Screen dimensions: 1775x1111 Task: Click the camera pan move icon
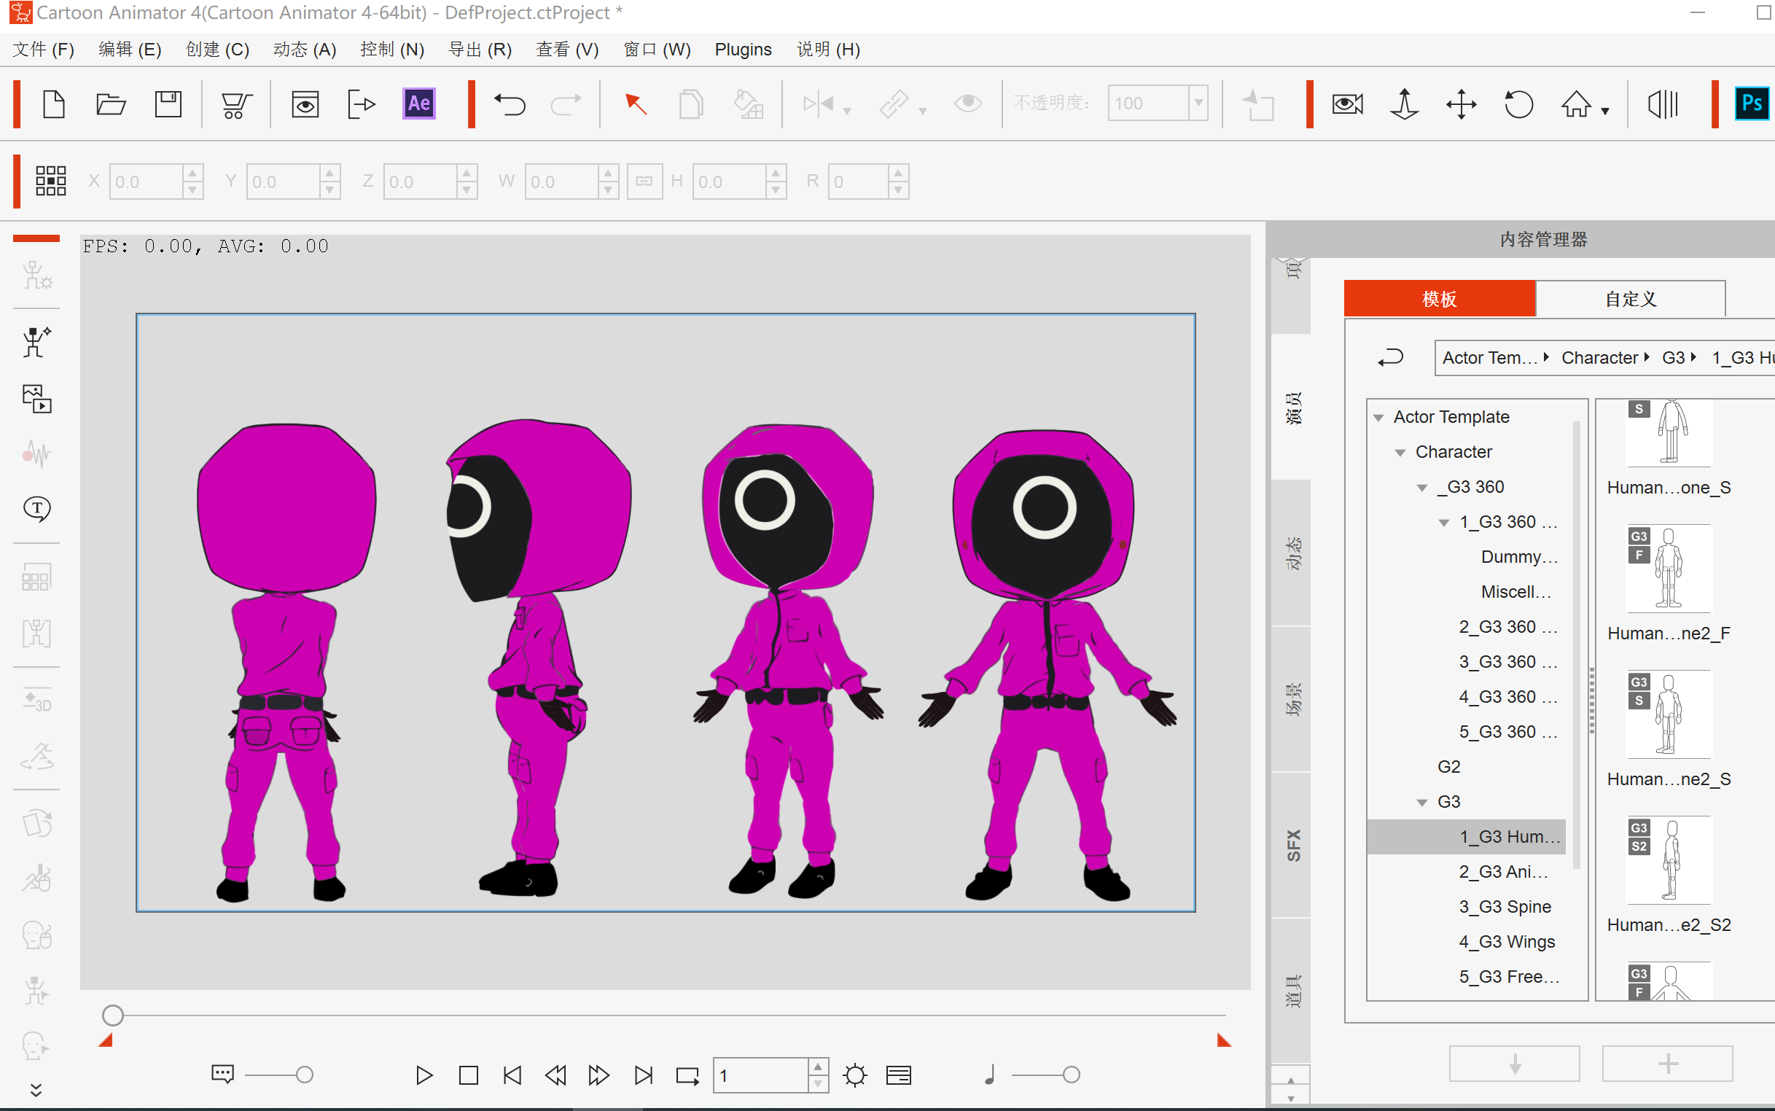[x=1462, y=104]
